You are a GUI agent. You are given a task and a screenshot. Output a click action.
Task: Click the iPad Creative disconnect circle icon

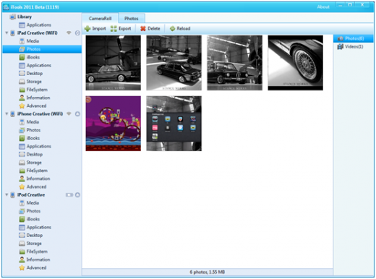77,33
